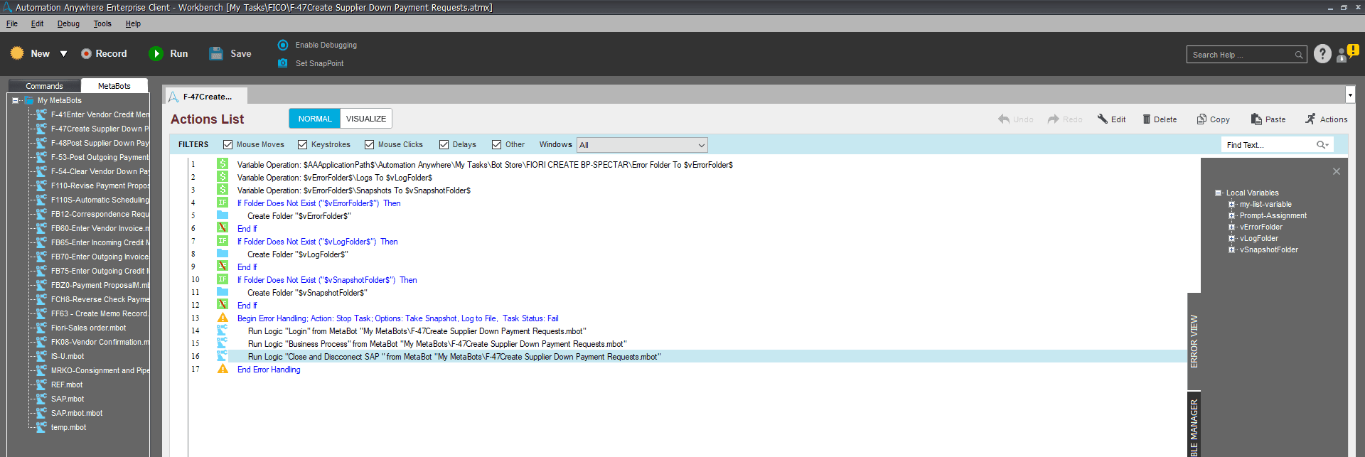Image resolution: width=1365 pixels, height=457 pixels.
Task: Click Create Folder icon on line 5
Action: [223, 215]
